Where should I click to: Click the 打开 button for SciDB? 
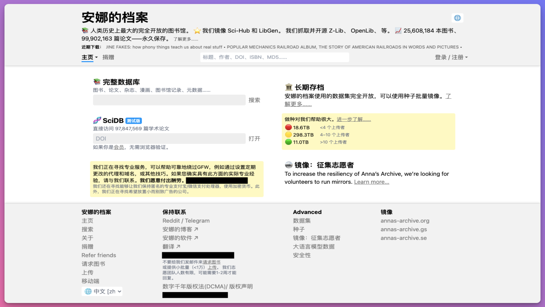pos(254,138)
